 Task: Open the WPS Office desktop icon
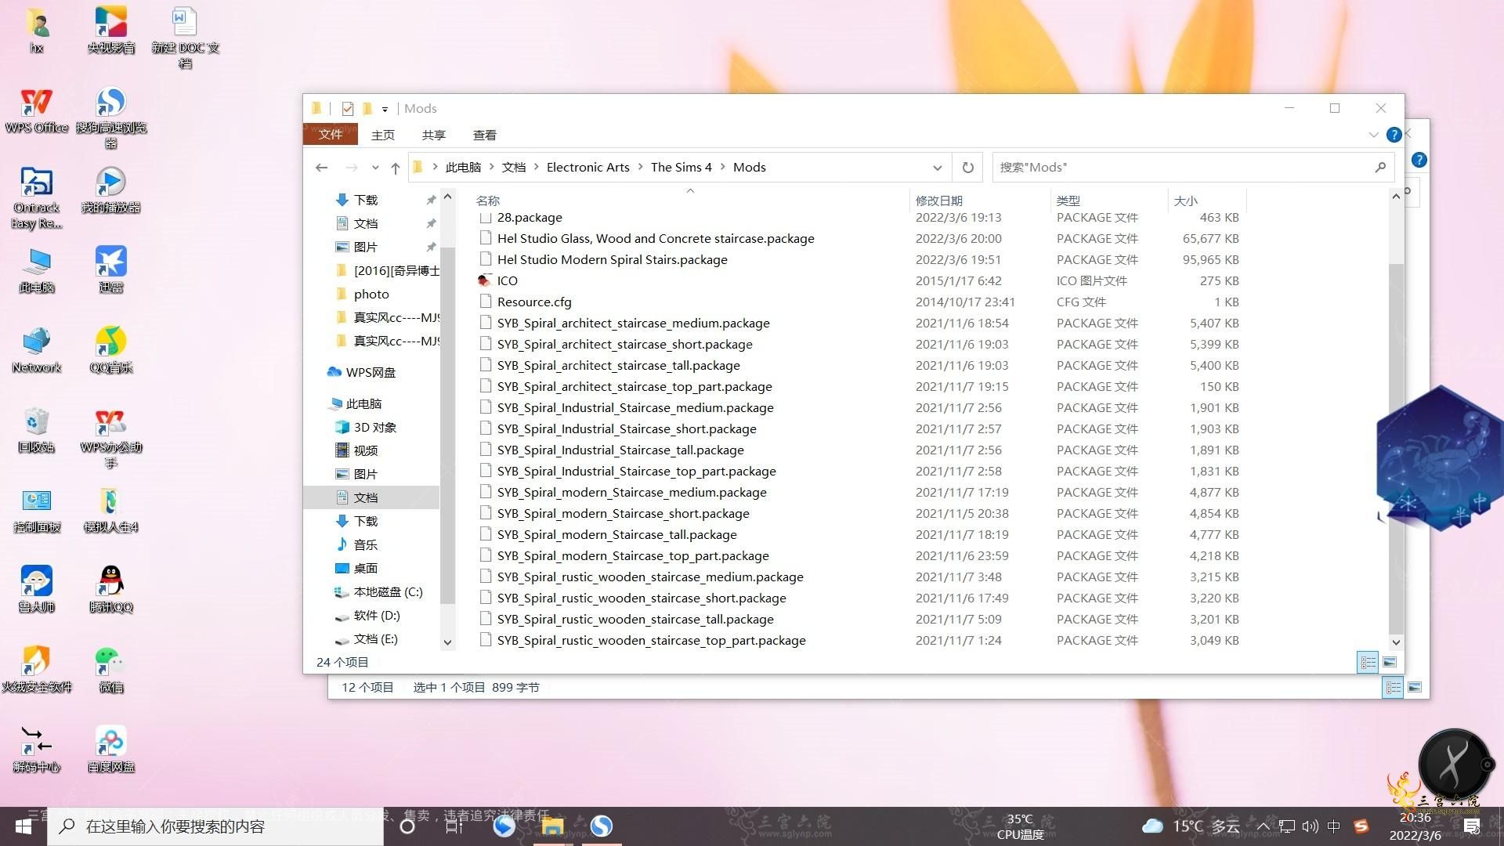pyautogui.click(x=36, y=110)
